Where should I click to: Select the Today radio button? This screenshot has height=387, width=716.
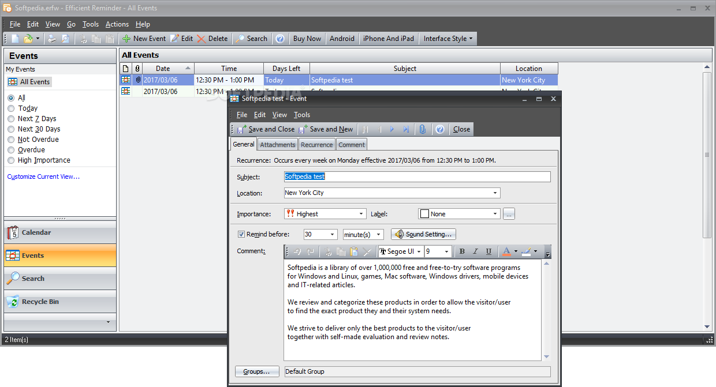pyautogui.click(x=11, y=108)
